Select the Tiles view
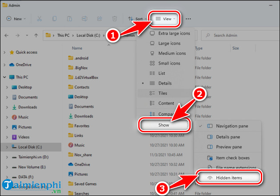The image size is (280, 196). pos(165,93)
